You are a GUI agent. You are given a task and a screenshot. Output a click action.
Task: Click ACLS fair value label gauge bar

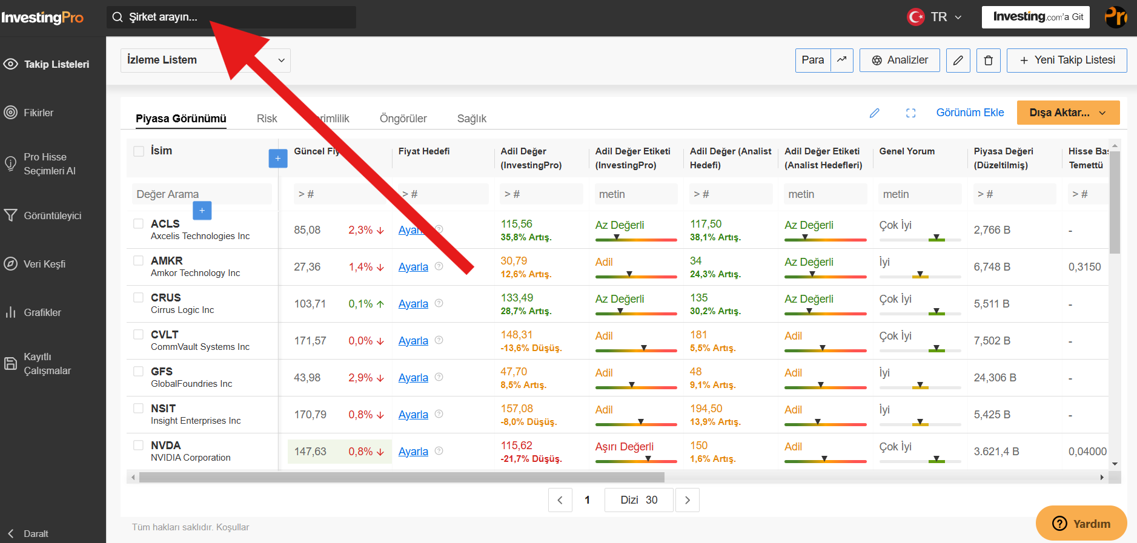(636, 239)
